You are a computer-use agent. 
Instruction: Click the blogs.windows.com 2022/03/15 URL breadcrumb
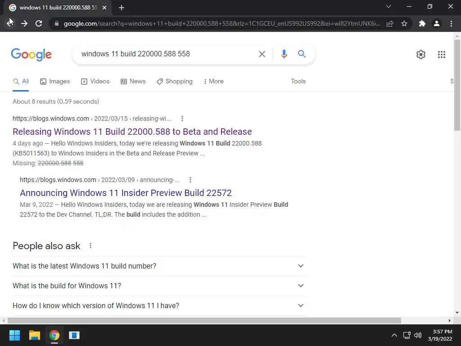coord(92,118)
